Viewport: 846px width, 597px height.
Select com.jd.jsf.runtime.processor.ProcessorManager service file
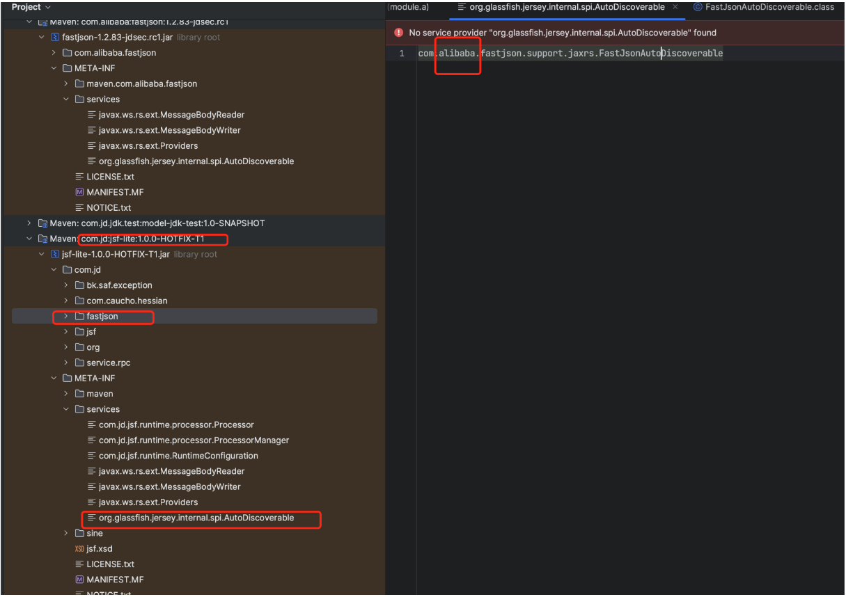[x=194, y=440]
